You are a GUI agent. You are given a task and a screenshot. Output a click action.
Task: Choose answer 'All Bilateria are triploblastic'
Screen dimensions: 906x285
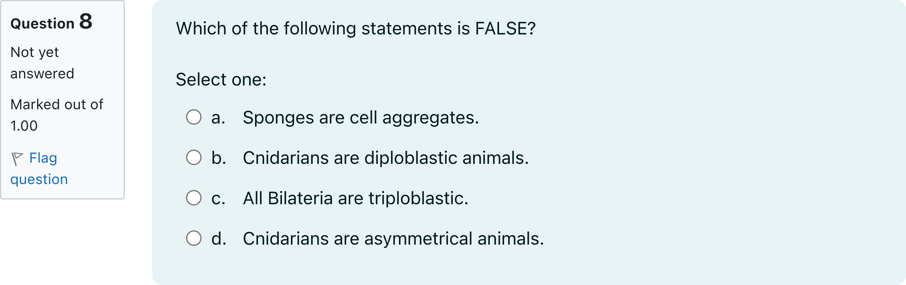tap(355, 199)
